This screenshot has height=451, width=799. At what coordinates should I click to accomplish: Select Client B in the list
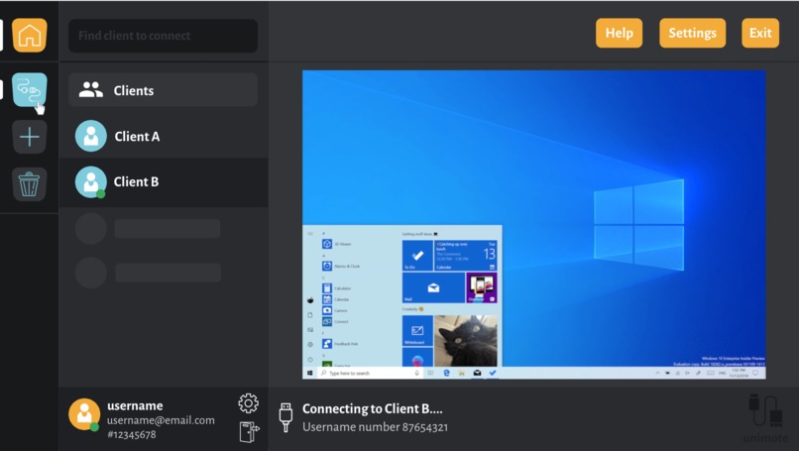163,182
